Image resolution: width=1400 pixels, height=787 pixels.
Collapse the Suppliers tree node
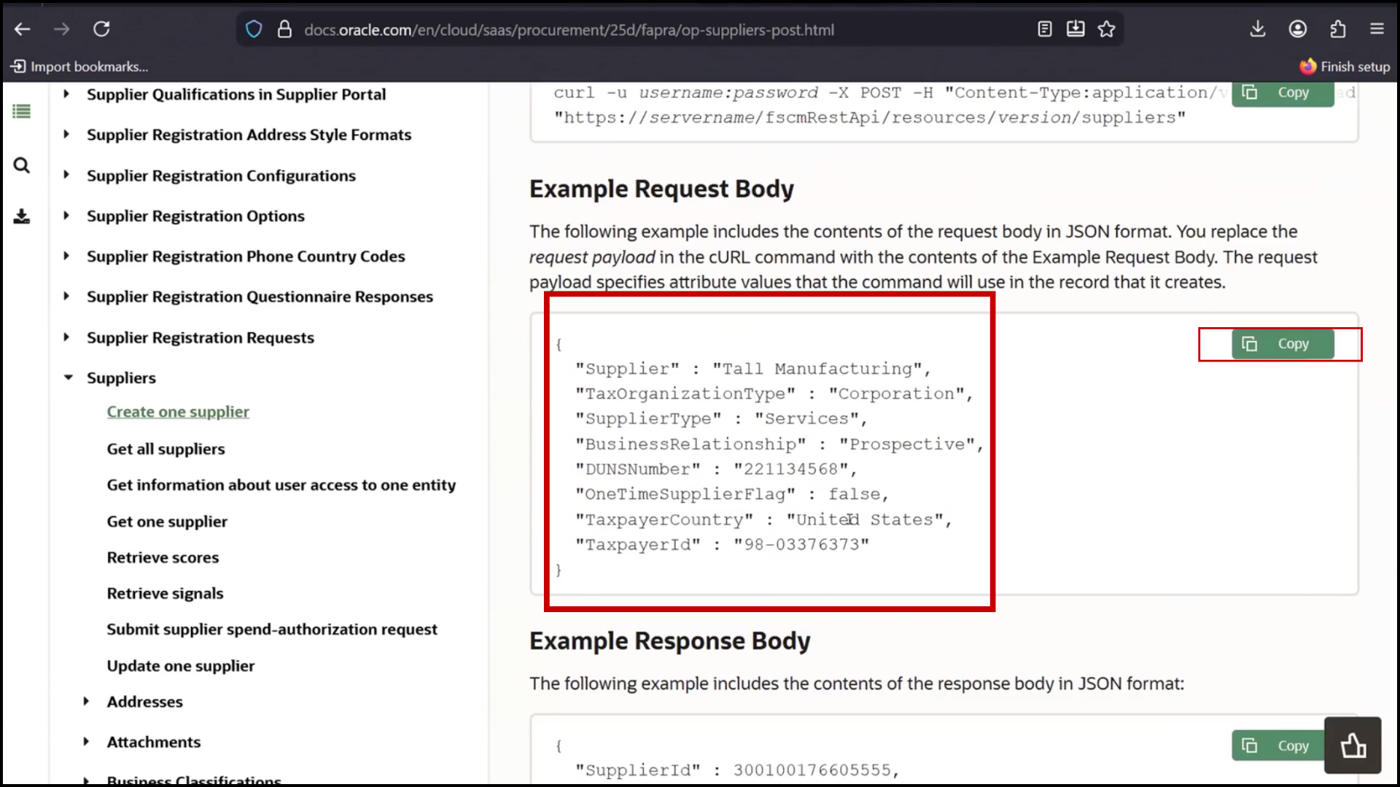(68, 377)
